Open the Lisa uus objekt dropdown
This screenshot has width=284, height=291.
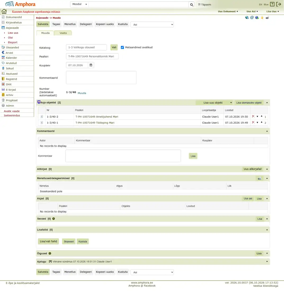pyautogui.click(x=215, y=103)
